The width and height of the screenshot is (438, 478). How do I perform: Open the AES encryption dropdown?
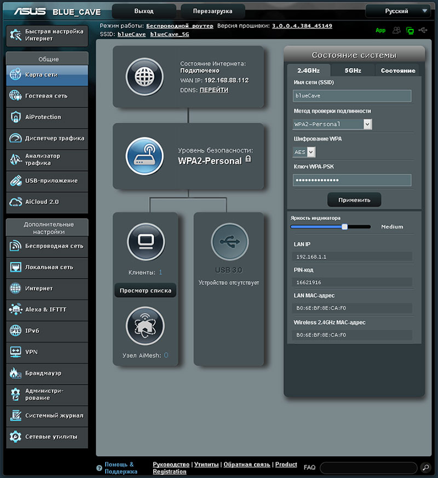(304, 152)
